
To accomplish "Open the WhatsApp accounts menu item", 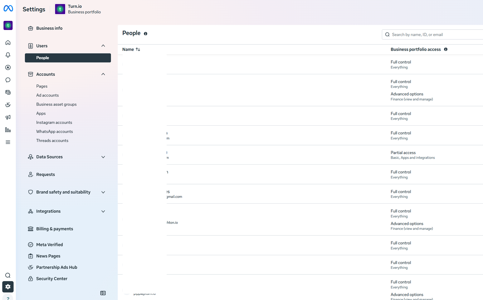I will point(54,132).
